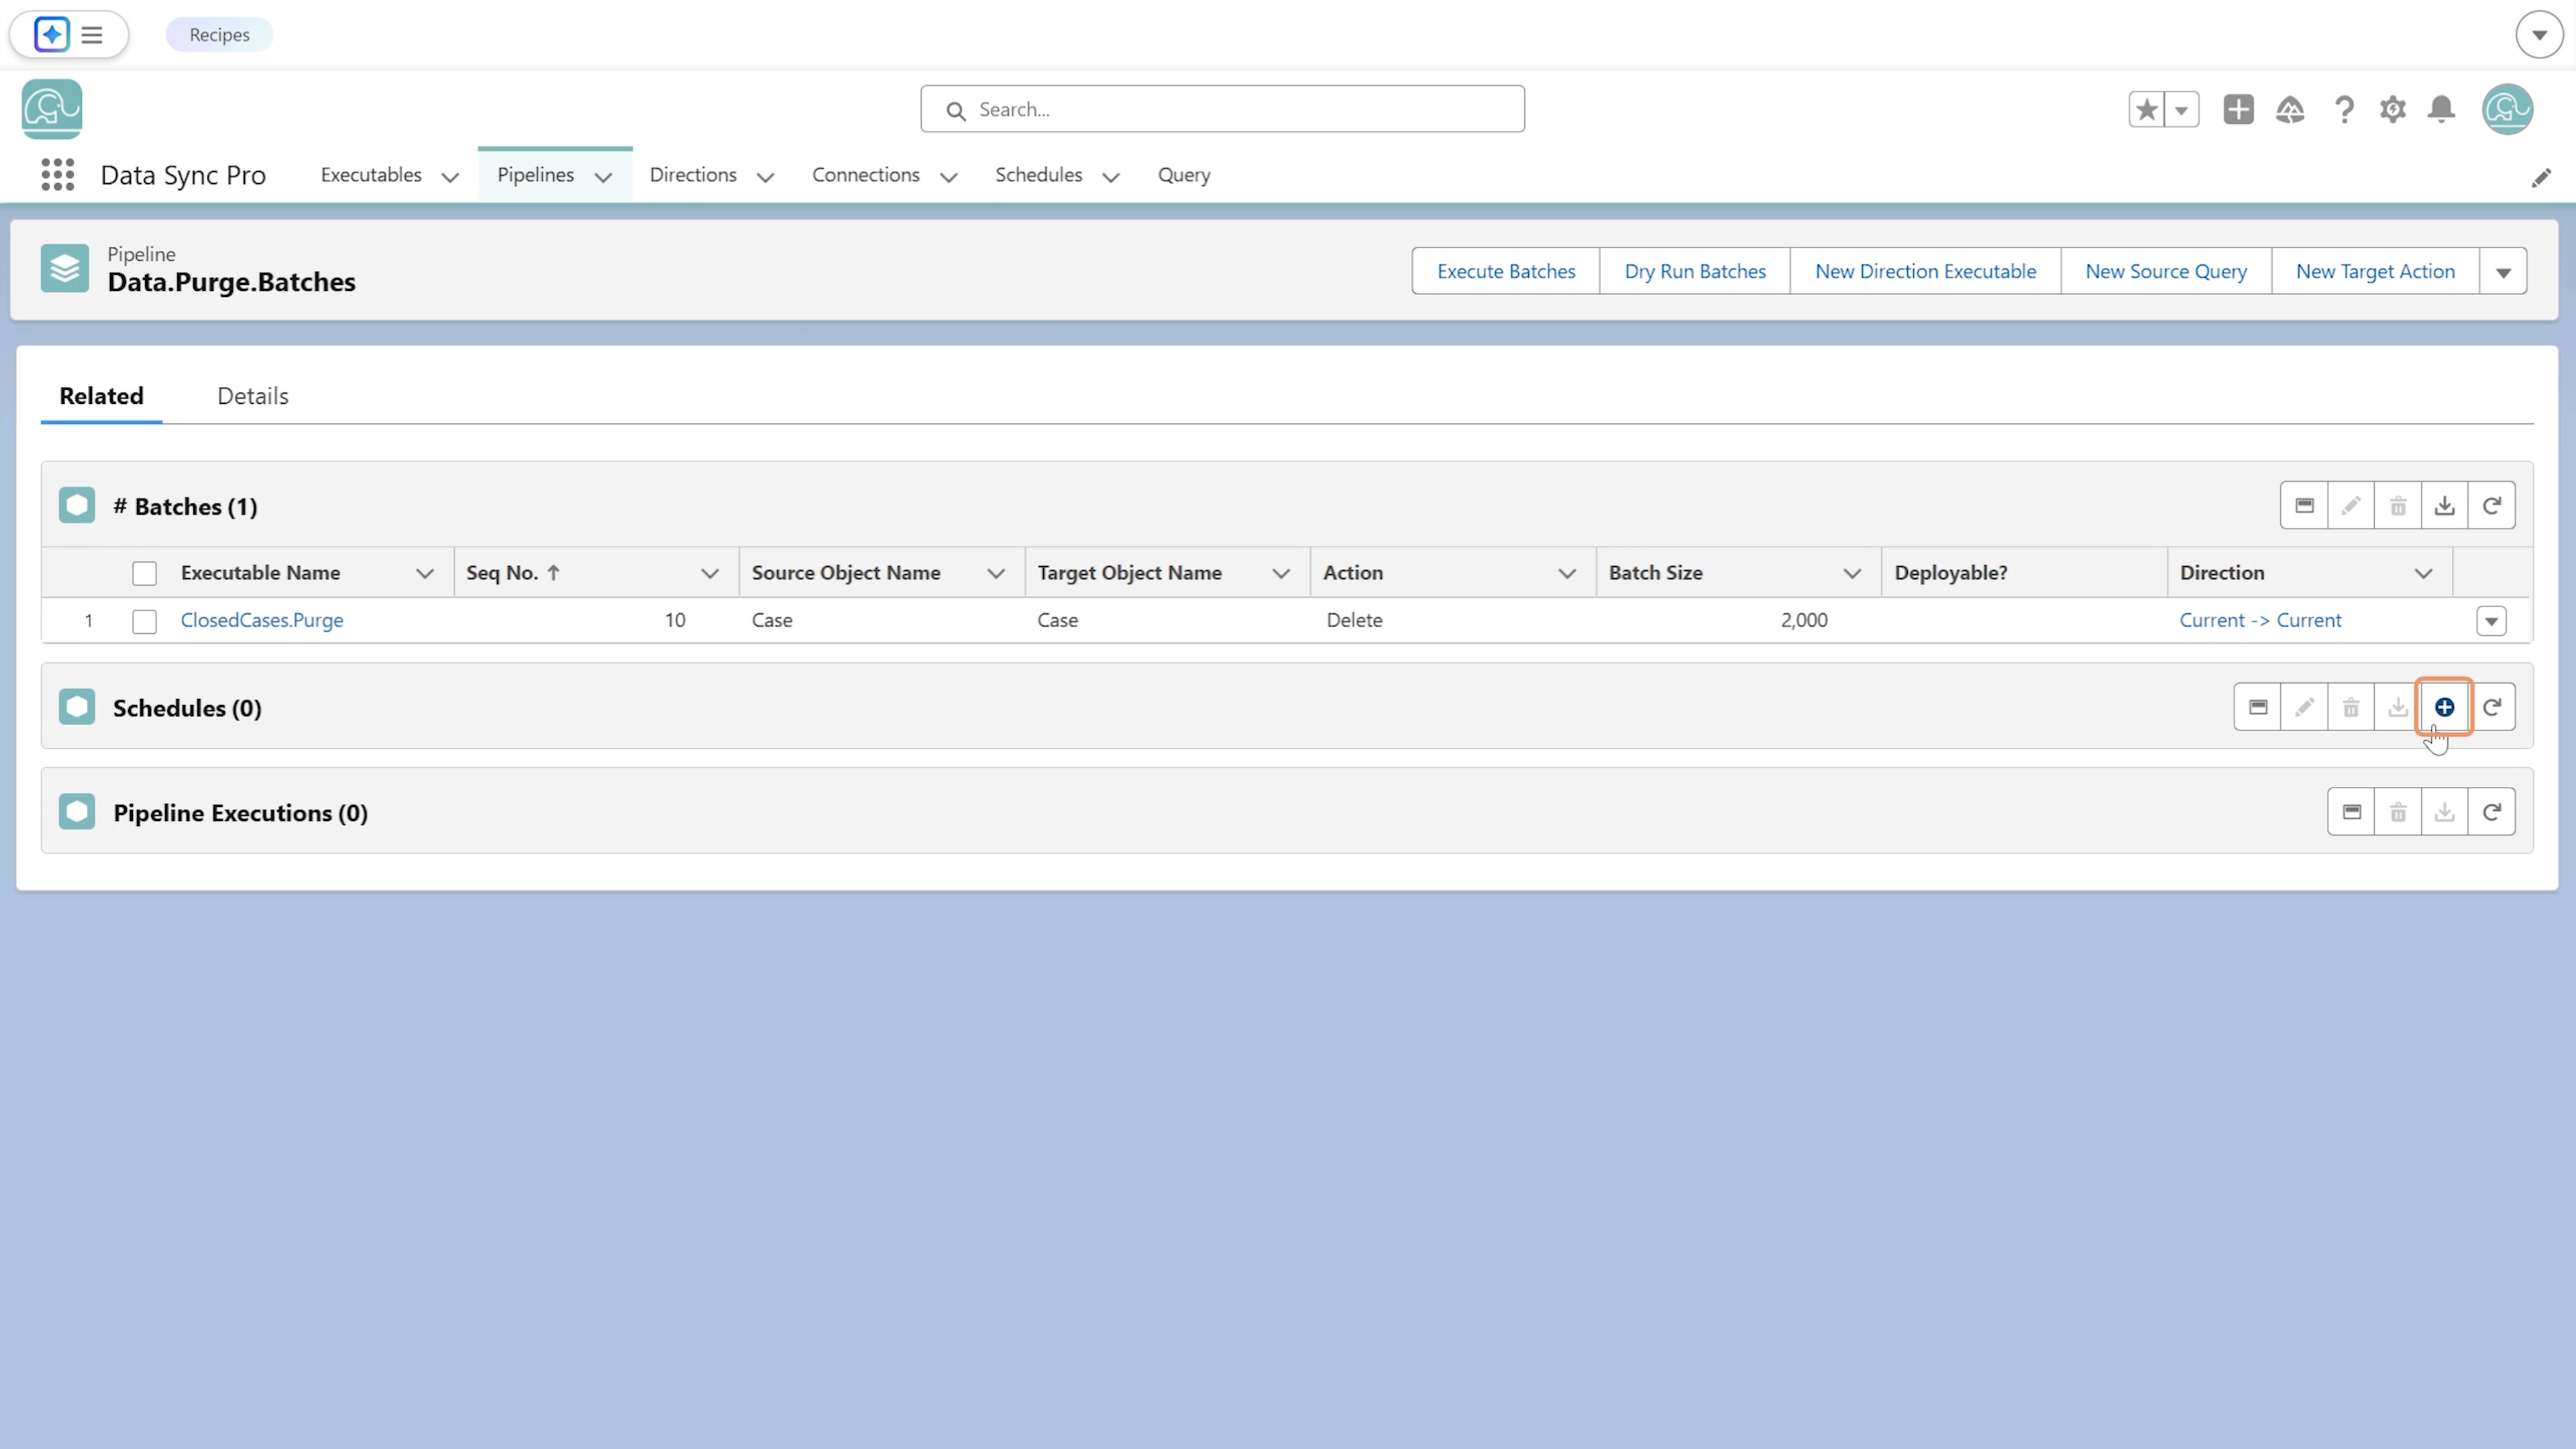The height and width of the screenshot is (1449, 2576).
Task: Open Executable Name column menu chevron
Action: pyautogui.click(x=424, y=574)
